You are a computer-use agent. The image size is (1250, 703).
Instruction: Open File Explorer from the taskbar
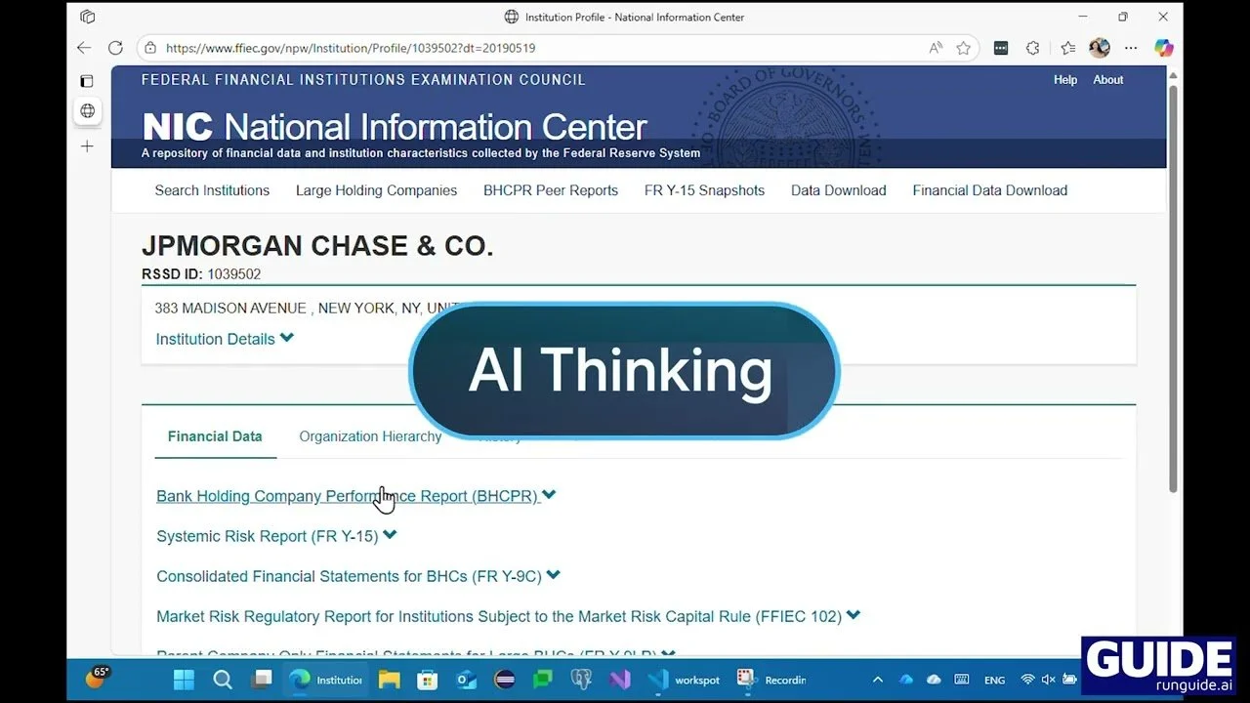pos(389,680)
